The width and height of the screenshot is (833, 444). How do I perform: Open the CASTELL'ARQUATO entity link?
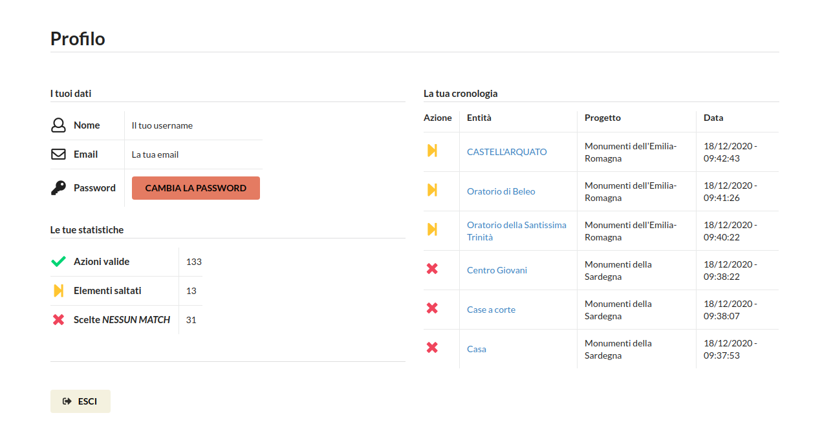pos(506,152)
